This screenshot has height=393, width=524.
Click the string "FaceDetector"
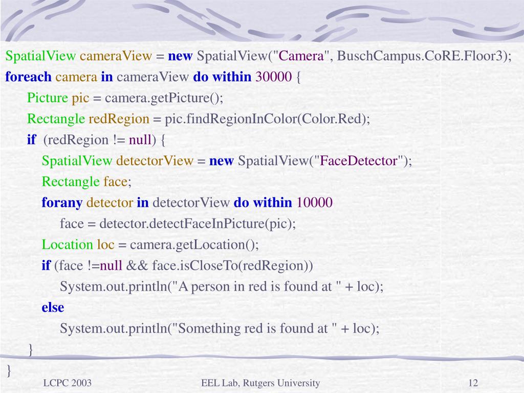tap(359, 161)
